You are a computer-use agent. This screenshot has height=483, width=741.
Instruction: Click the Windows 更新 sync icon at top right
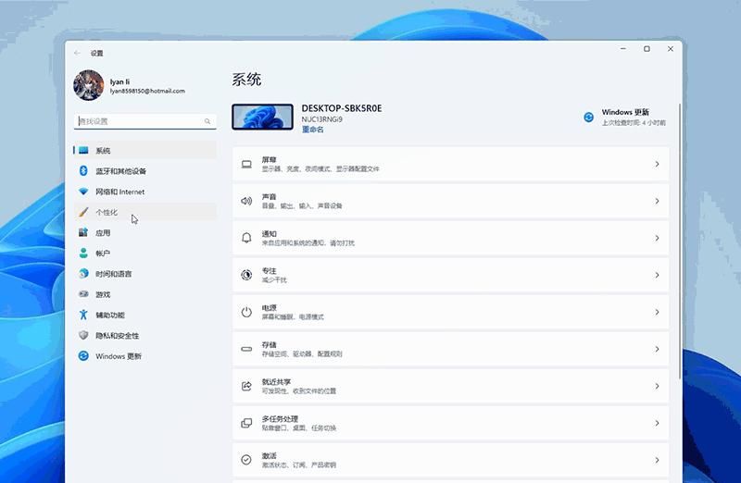click(588, 118)
